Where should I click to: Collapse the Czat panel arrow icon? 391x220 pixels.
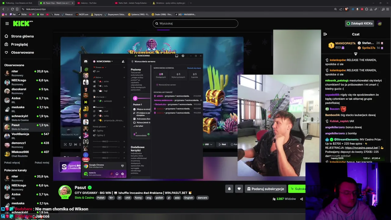click(x=325, y=34)
